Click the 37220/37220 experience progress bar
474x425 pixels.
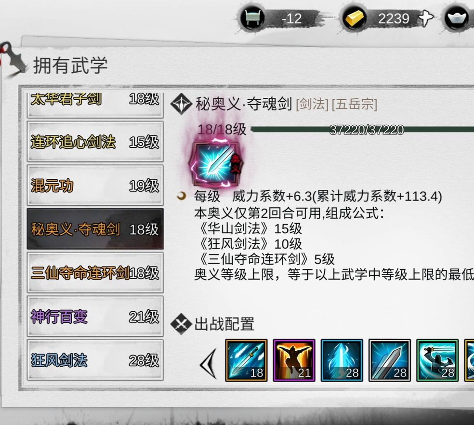click(x=362, y=130)
